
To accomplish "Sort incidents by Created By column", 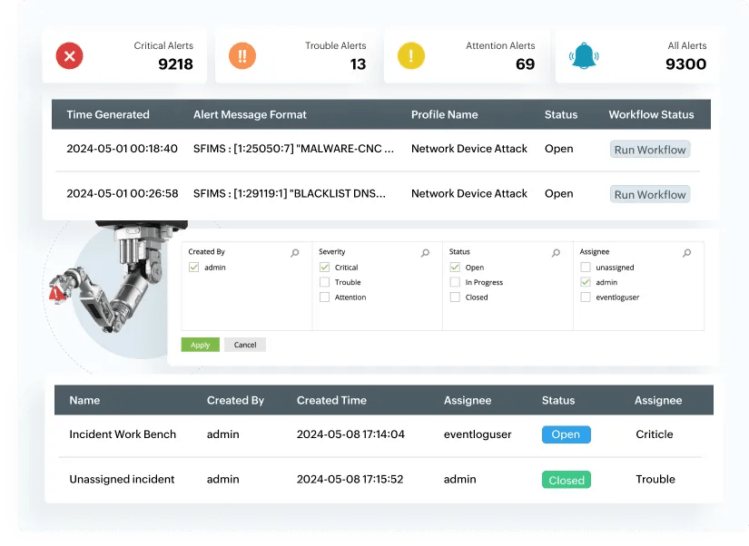I will pyautogui.click(x=235, y=401).
